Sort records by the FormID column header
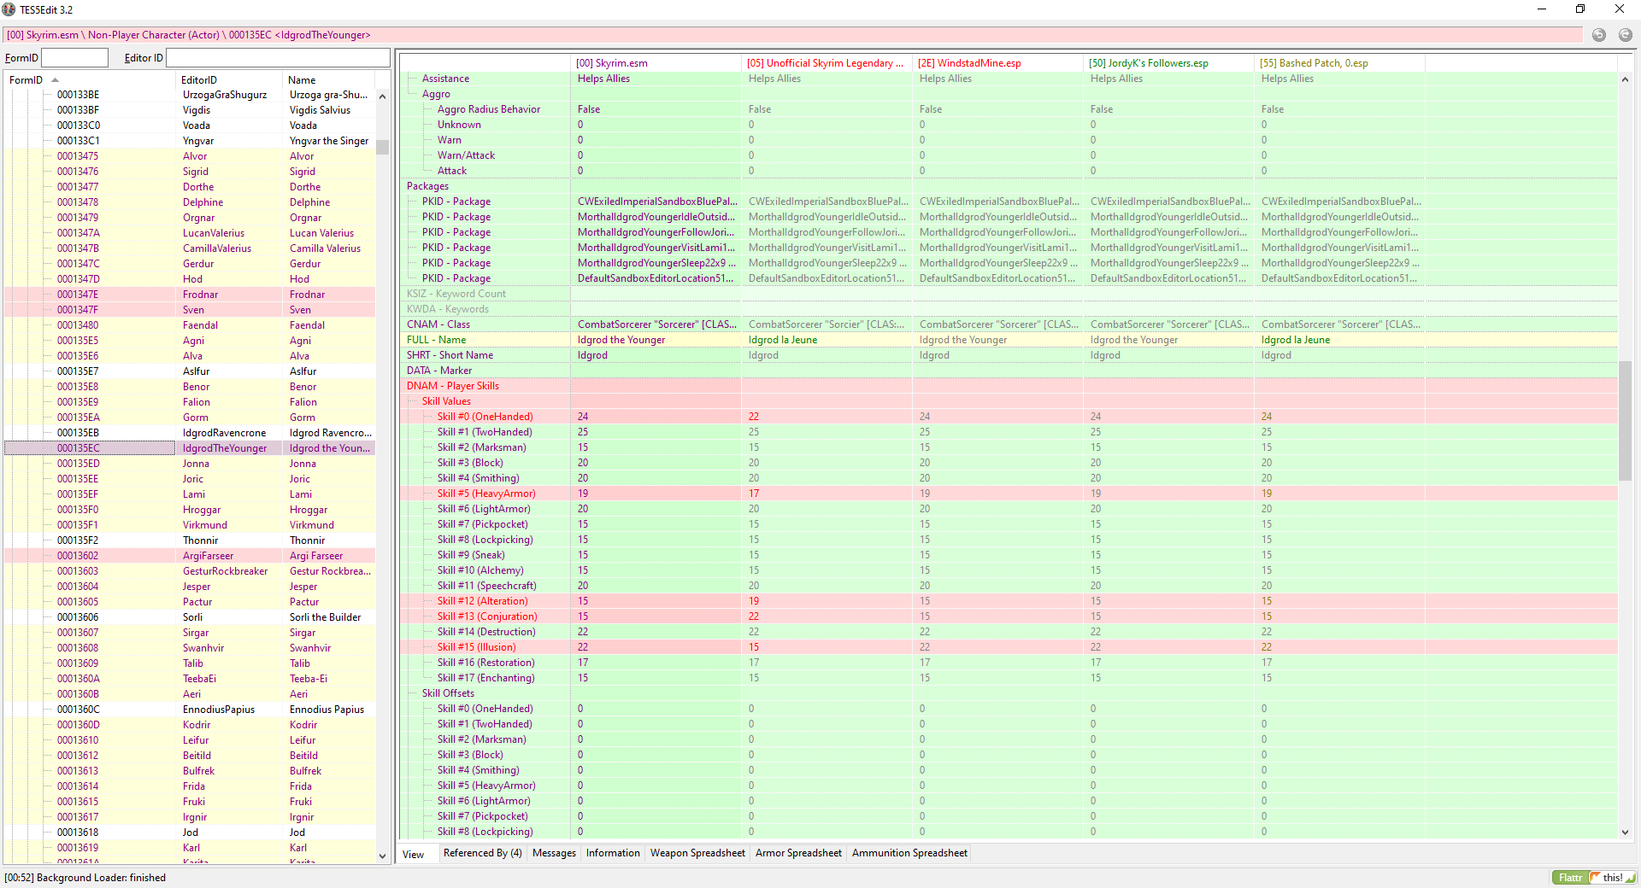 click(x=90, y=80)
